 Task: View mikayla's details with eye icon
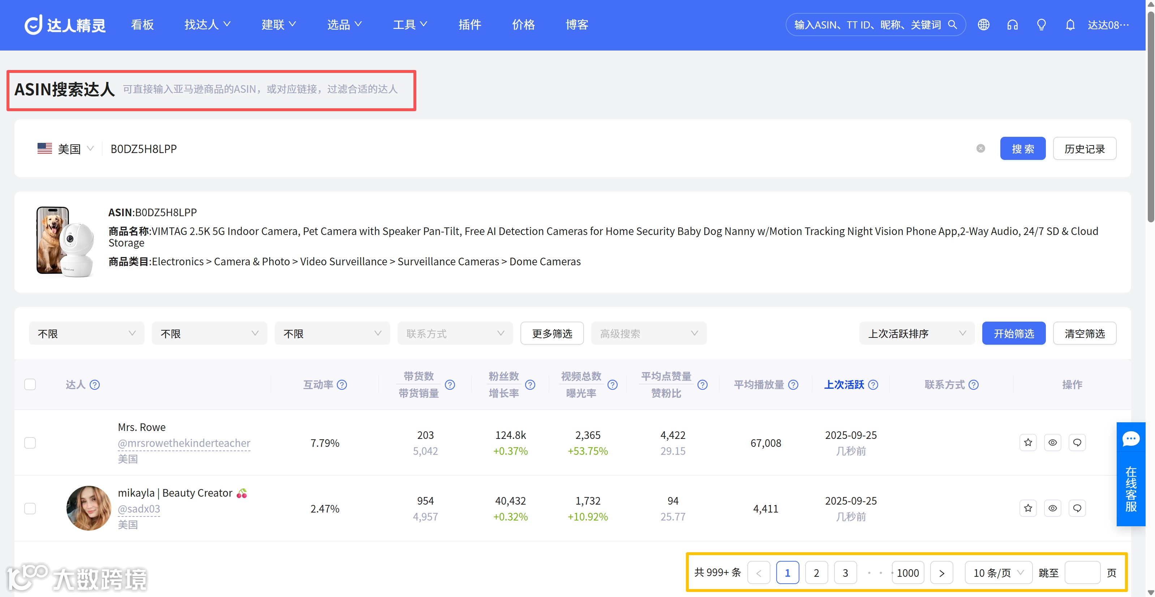(x=1052, y=508)
